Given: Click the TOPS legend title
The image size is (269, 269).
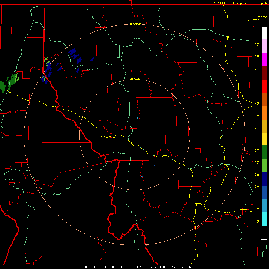Looking at the screenshot, I should (x=263, y=18).
